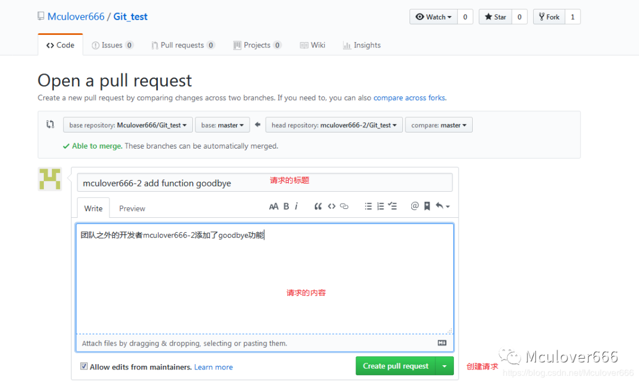Click the compare branches switch icon
The height and width of the screenshot is (383, 639).
50,124
